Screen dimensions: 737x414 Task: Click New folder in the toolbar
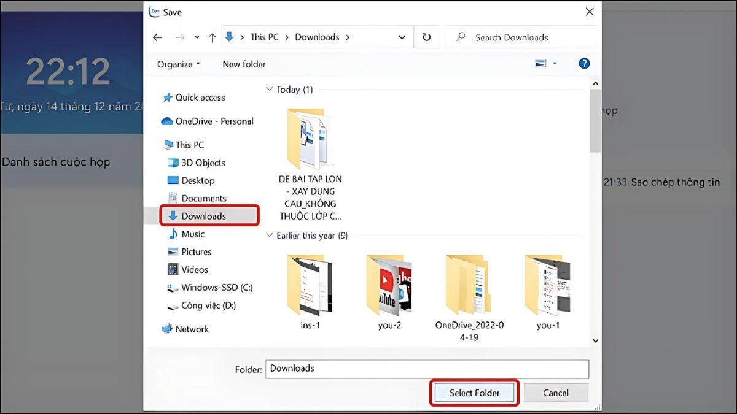244,64
